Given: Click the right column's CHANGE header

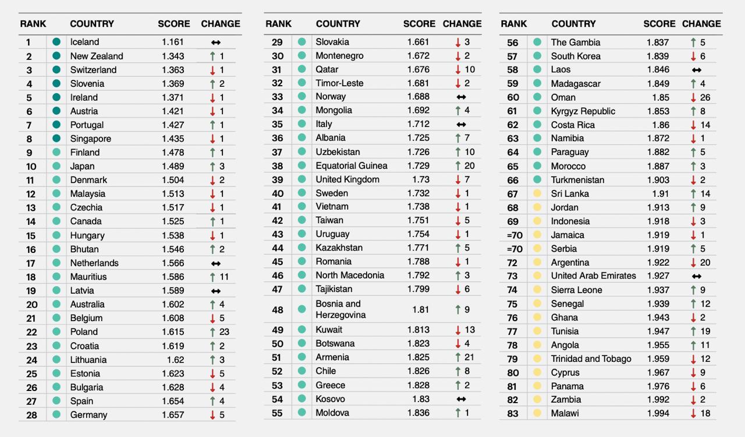Looking at the screenshot, I should pyautogui.click(x=701, y=24).
